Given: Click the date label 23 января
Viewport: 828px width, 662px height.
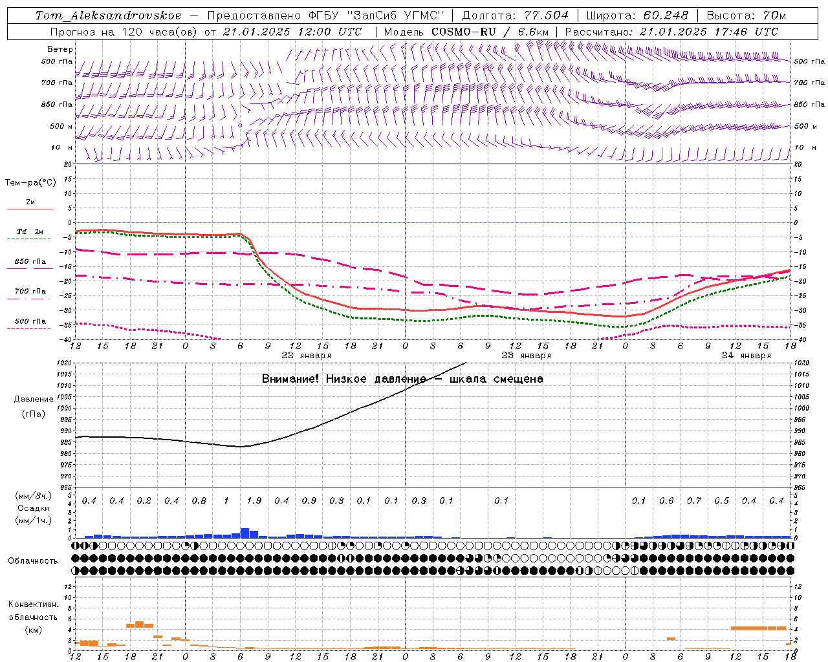Looking at the screenshot, I should pos(526,356).
